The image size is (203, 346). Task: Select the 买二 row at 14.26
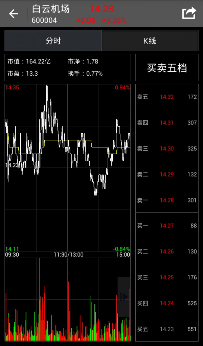[167, 251]
